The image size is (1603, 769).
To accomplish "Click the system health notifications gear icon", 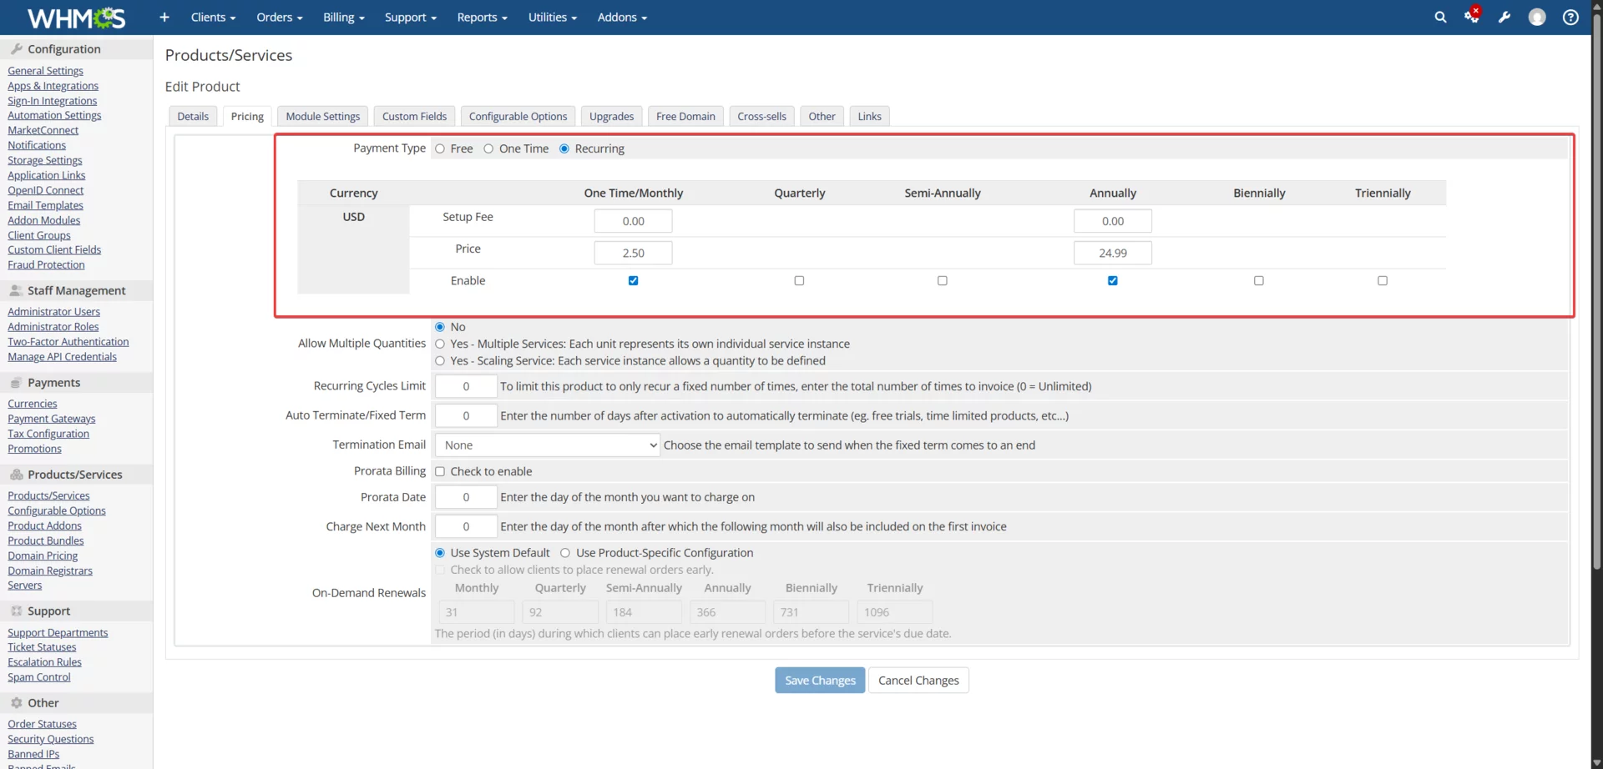I will click(x=1471, y=17).
